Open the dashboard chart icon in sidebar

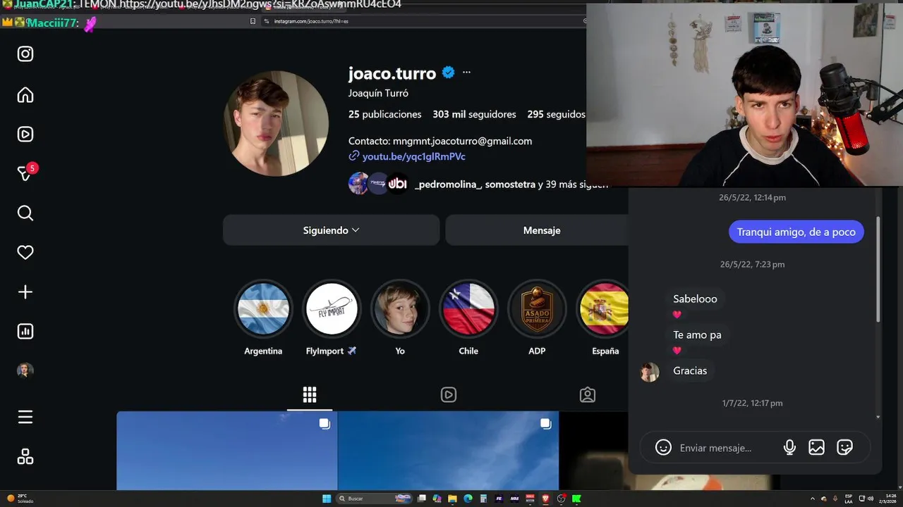point(25,331)
